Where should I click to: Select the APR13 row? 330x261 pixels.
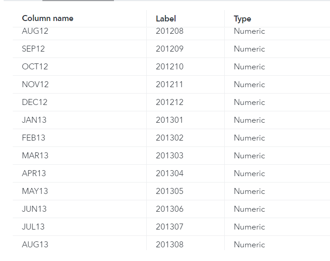tap(34, 173)
